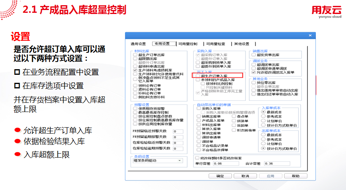Enable 按供应商控制库存量 checkbox
The width and height of the screenshot is (346, 190).
(x=135, y=124)
